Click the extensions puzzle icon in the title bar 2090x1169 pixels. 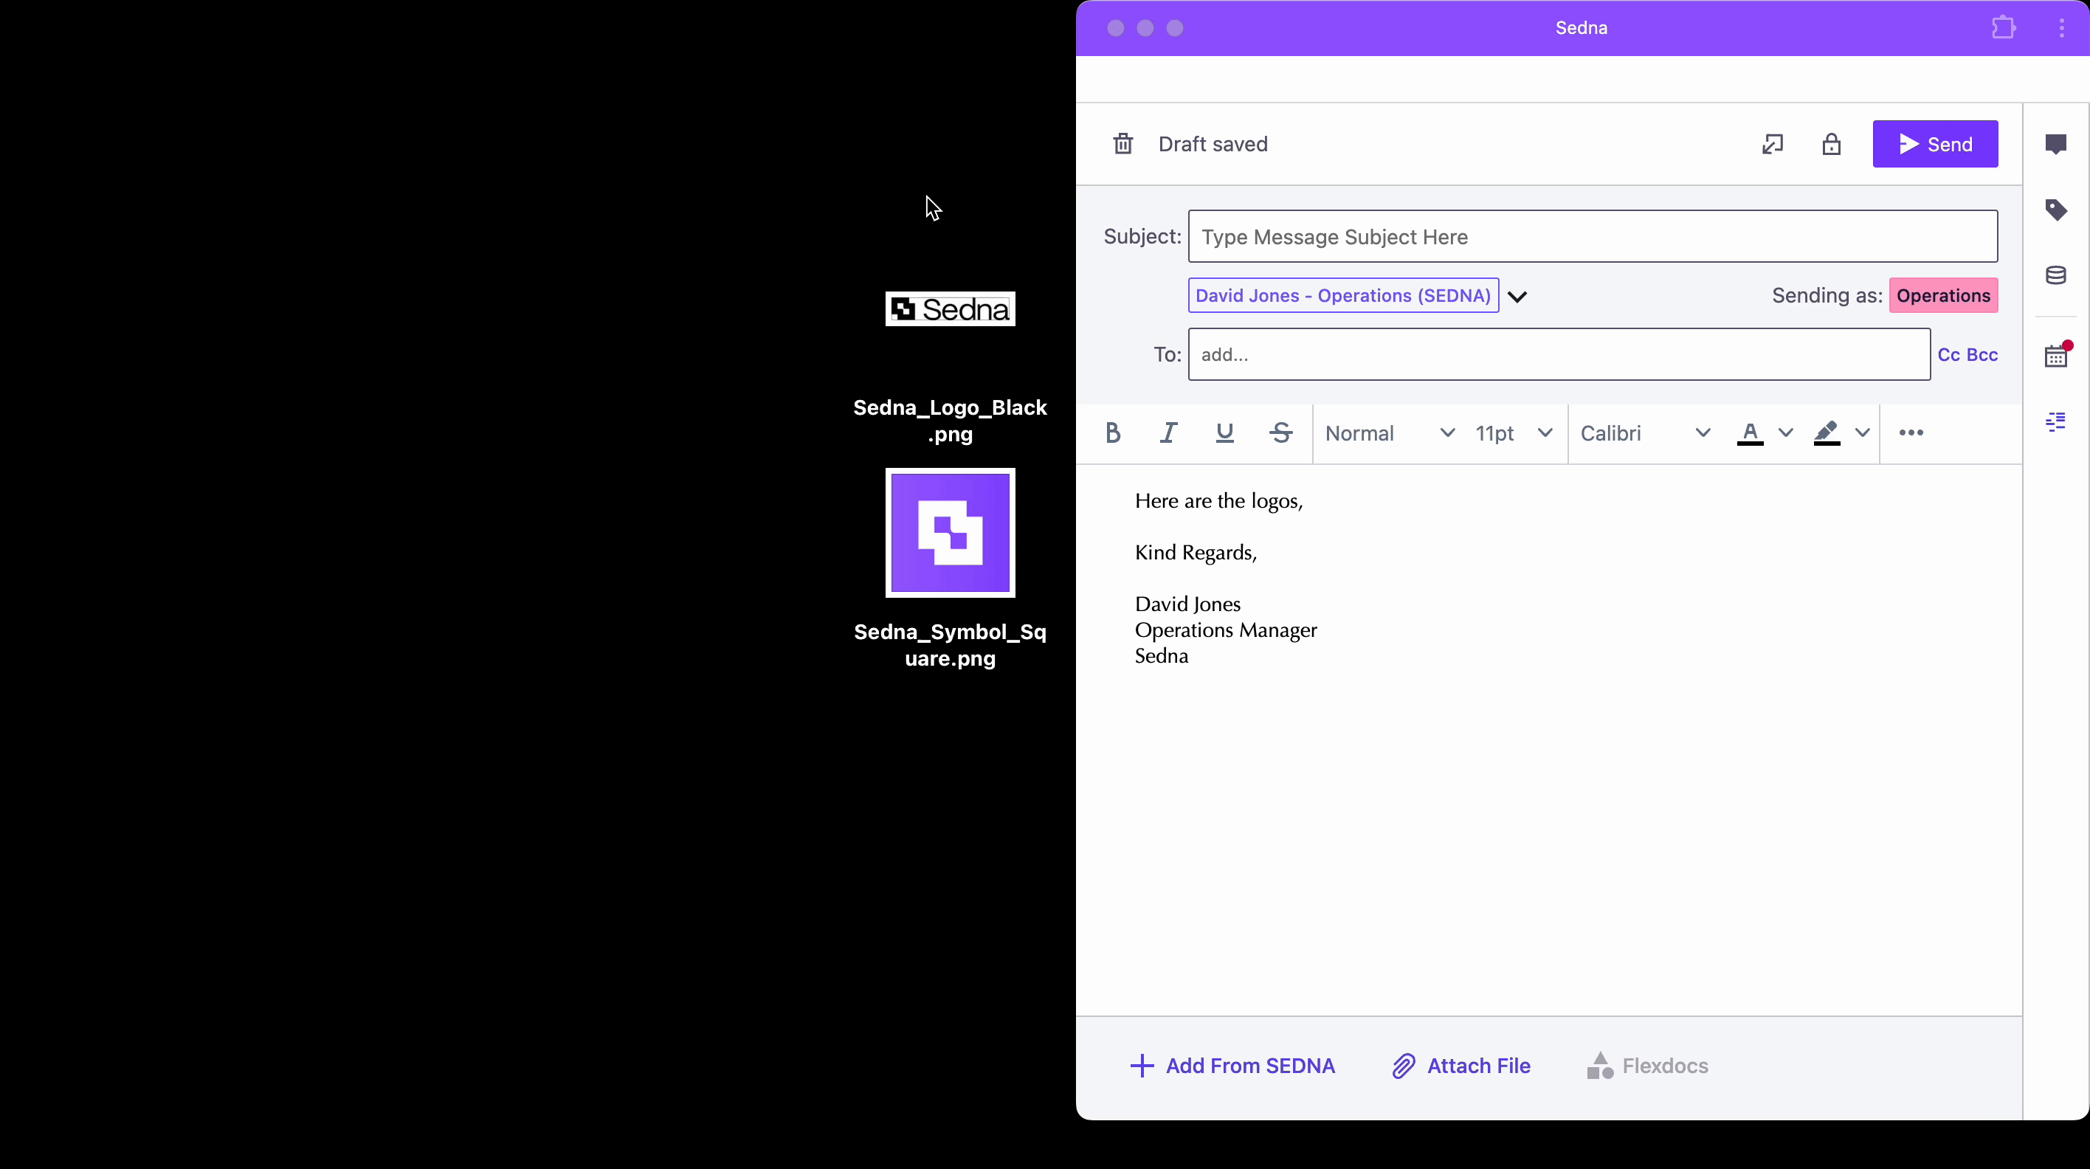point(2003,27)
